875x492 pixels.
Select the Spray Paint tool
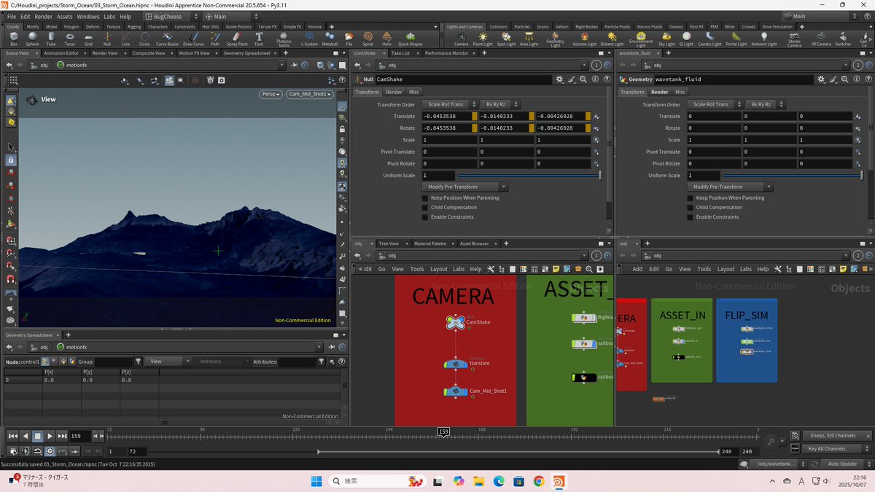click(238, 38)
